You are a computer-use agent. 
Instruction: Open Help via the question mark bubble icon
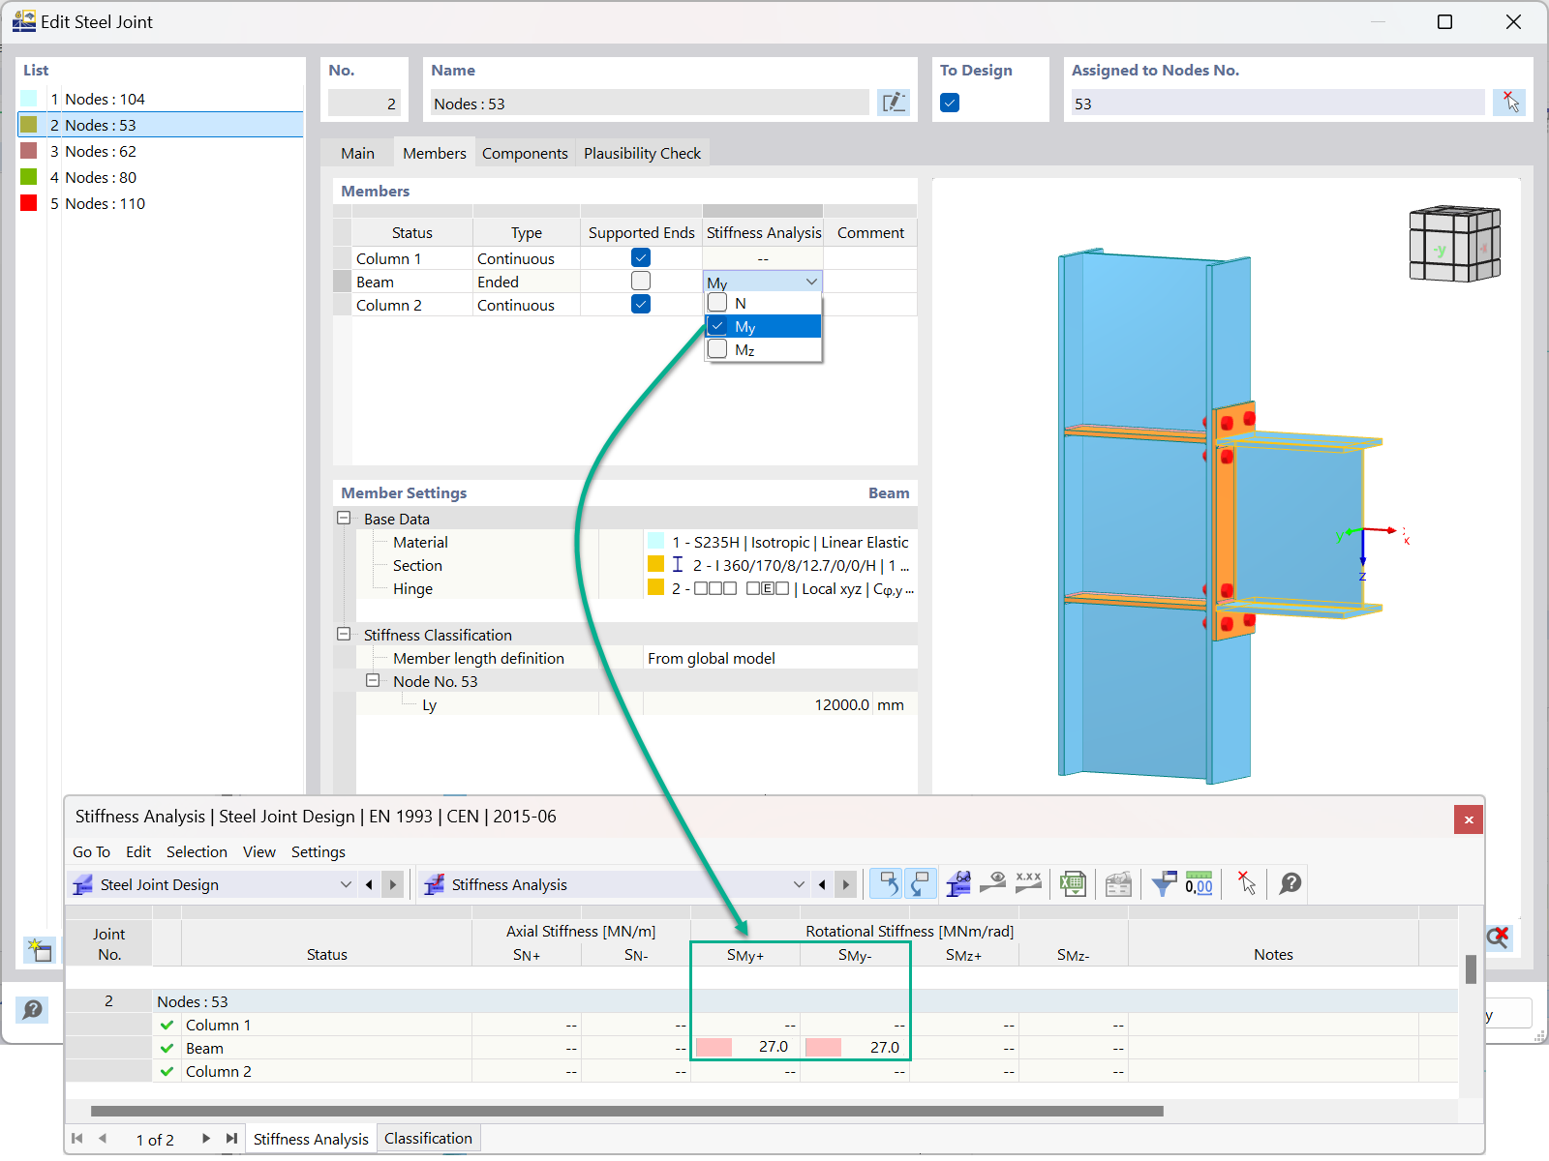coord(1289,883)
